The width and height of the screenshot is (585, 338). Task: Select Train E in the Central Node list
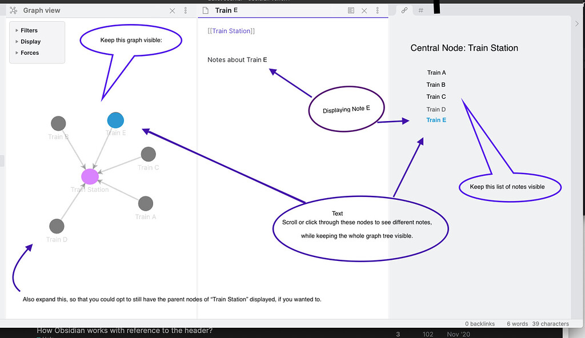click(436, 120)
